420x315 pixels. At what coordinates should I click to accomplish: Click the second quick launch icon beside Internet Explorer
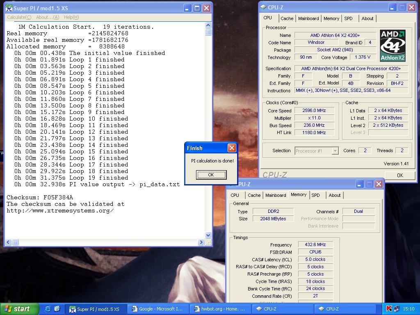(x=57, y=309)
